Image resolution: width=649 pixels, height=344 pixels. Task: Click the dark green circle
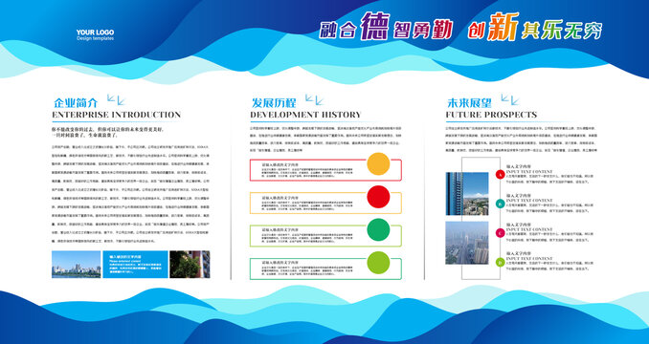click(x=378, y=229)
